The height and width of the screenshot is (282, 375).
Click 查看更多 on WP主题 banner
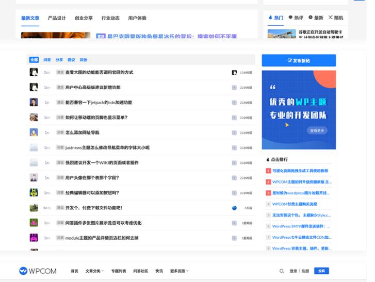317,131
